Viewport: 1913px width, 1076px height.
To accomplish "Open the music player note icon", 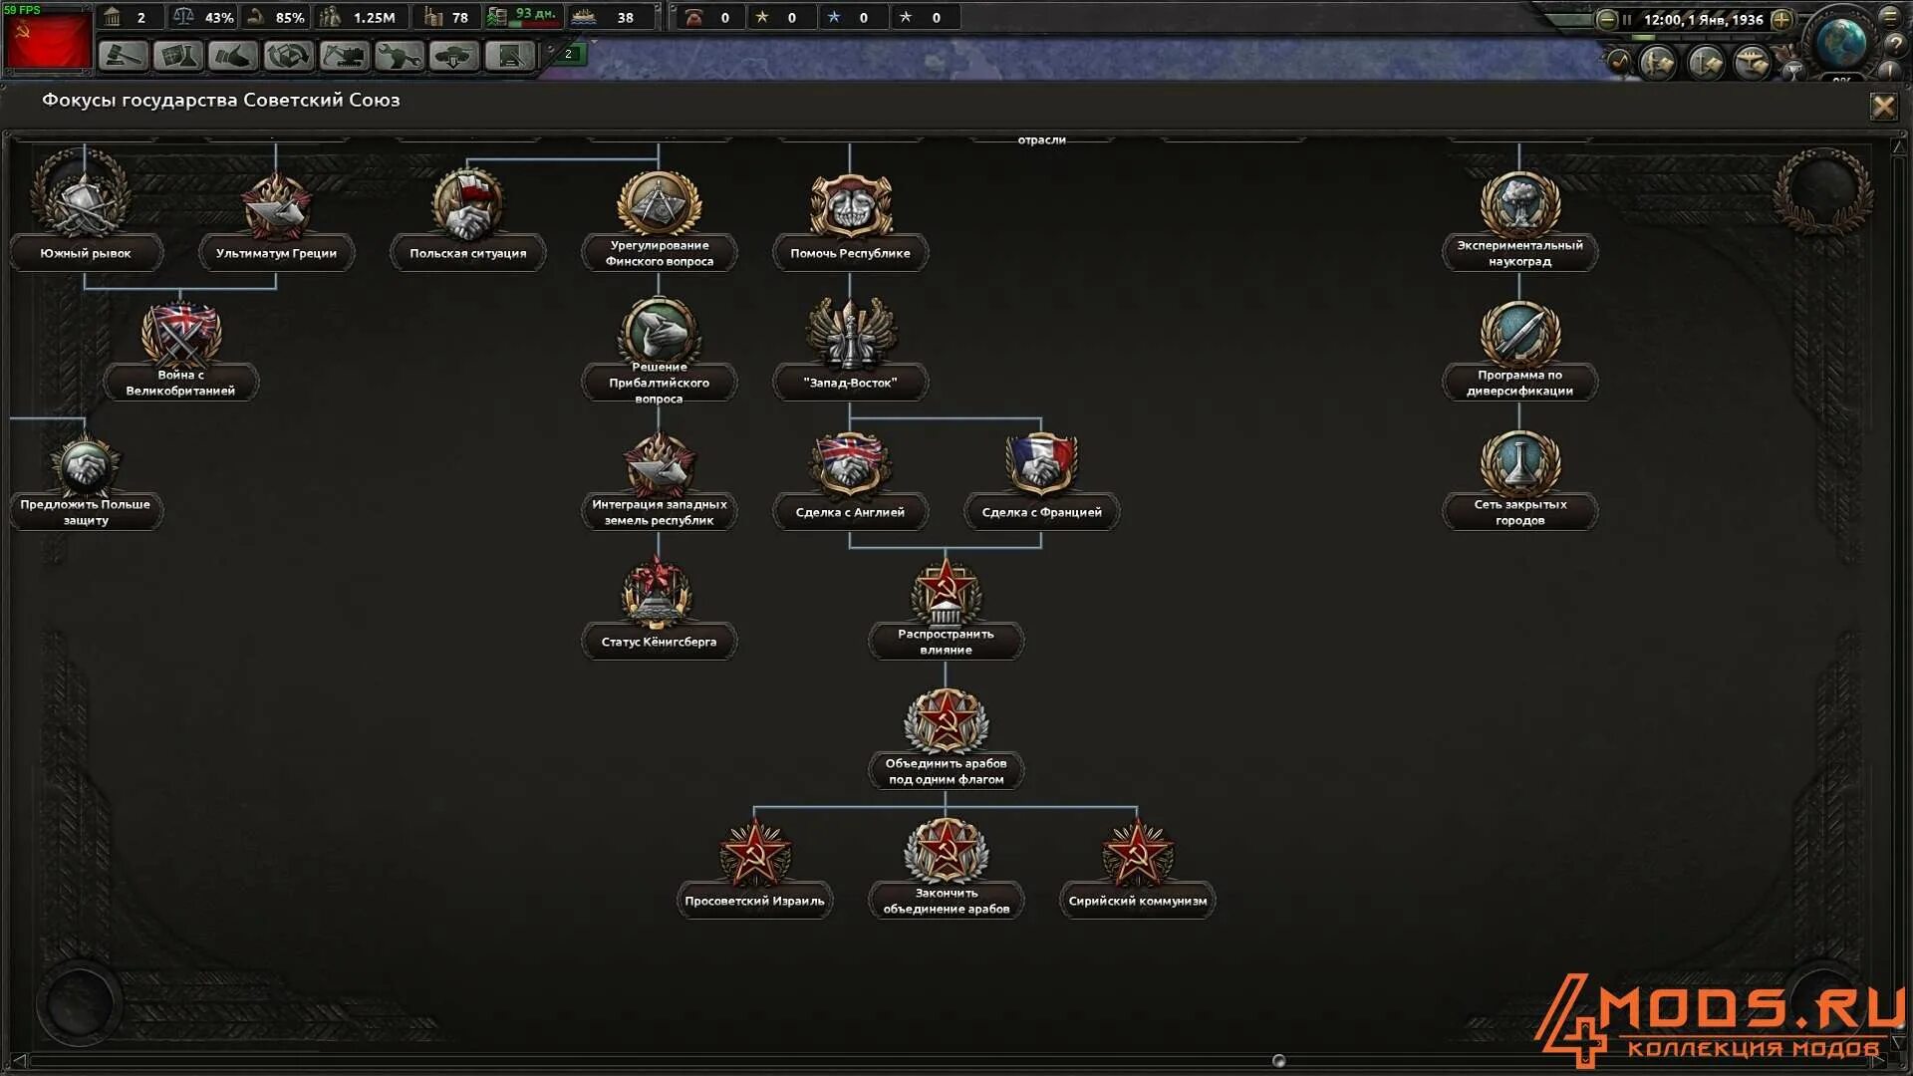I will click(1618, 62).
